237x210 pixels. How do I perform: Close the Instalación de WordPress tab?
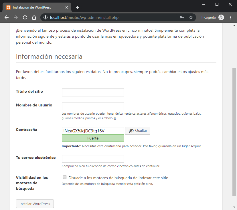point(67,7)
